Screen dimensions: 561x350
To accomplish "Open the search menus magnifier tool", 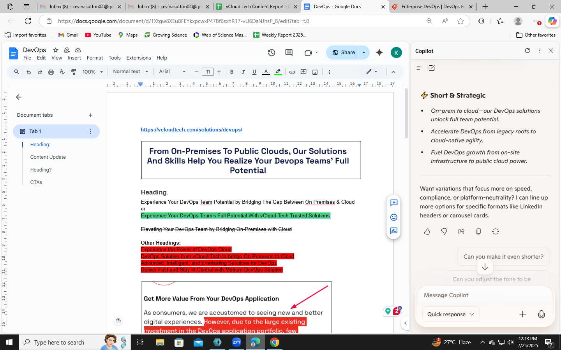I will (16, 72).
